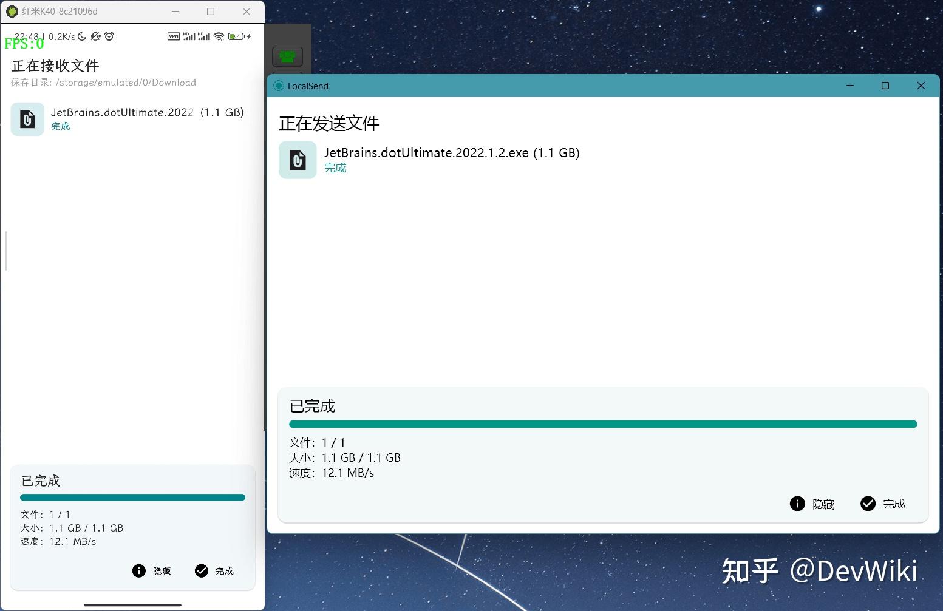Click 正在发送文件 heading in LocalSend

coord(329,124)
